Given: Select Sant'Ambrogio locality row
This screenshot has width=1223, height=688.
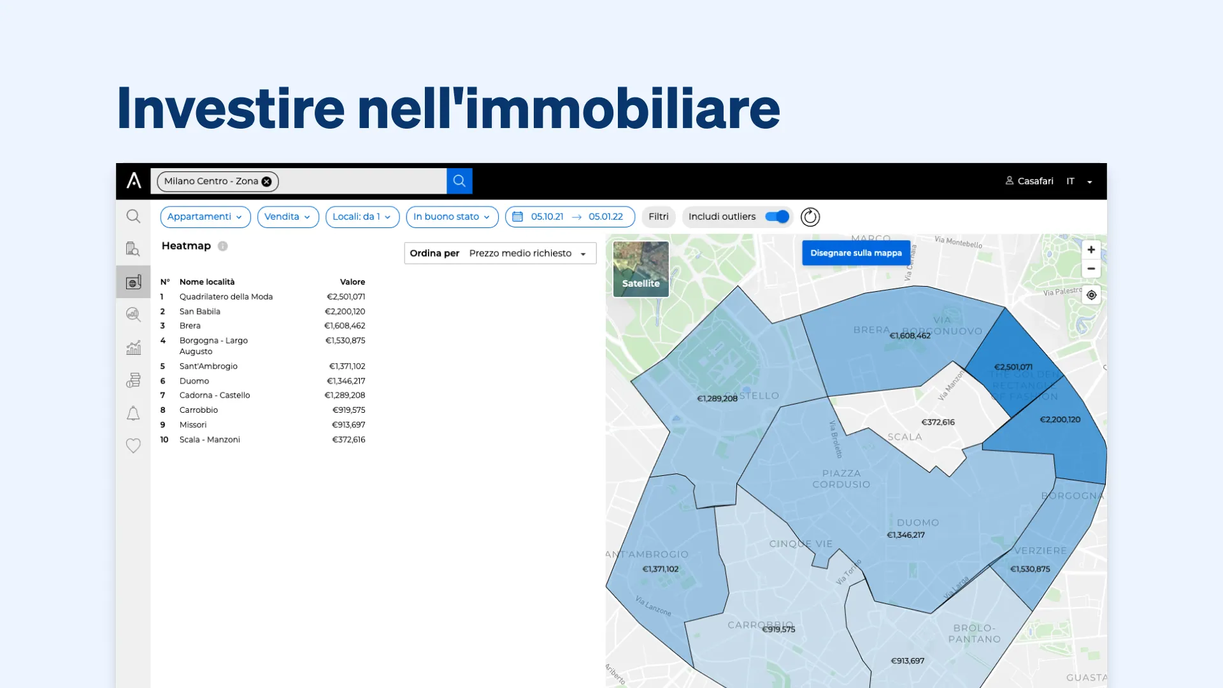Looking at the screenshot, I should tap(262, 366).
